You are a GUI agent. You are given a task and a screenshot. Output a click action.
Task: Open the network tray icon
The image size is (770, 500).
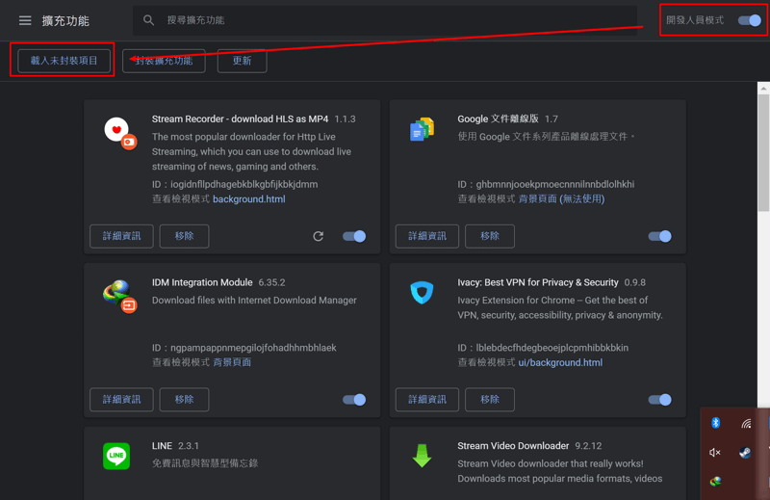click(x=746, y=423)
